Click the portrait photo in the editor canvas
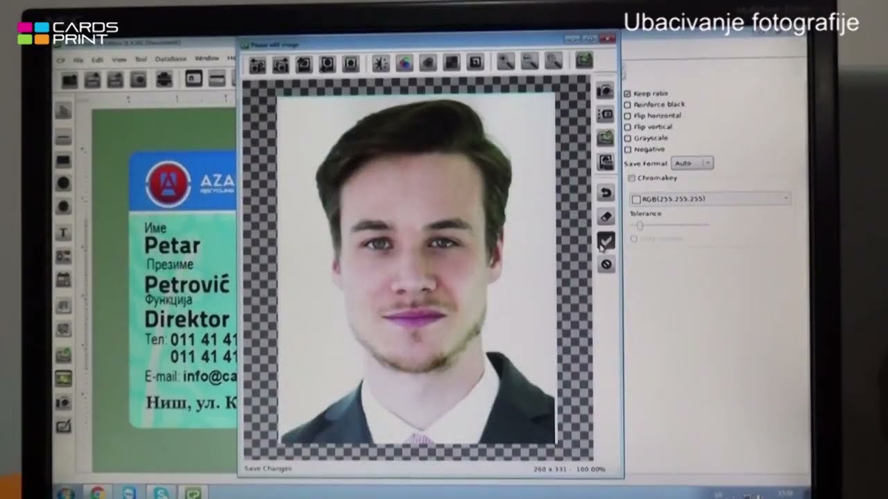This screenshot has height=499, width=888. tap(416, 268)
